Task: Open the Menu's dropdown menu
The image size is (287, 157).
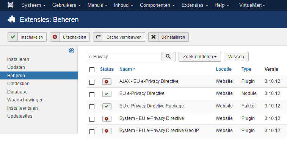Action: (97, 5)
